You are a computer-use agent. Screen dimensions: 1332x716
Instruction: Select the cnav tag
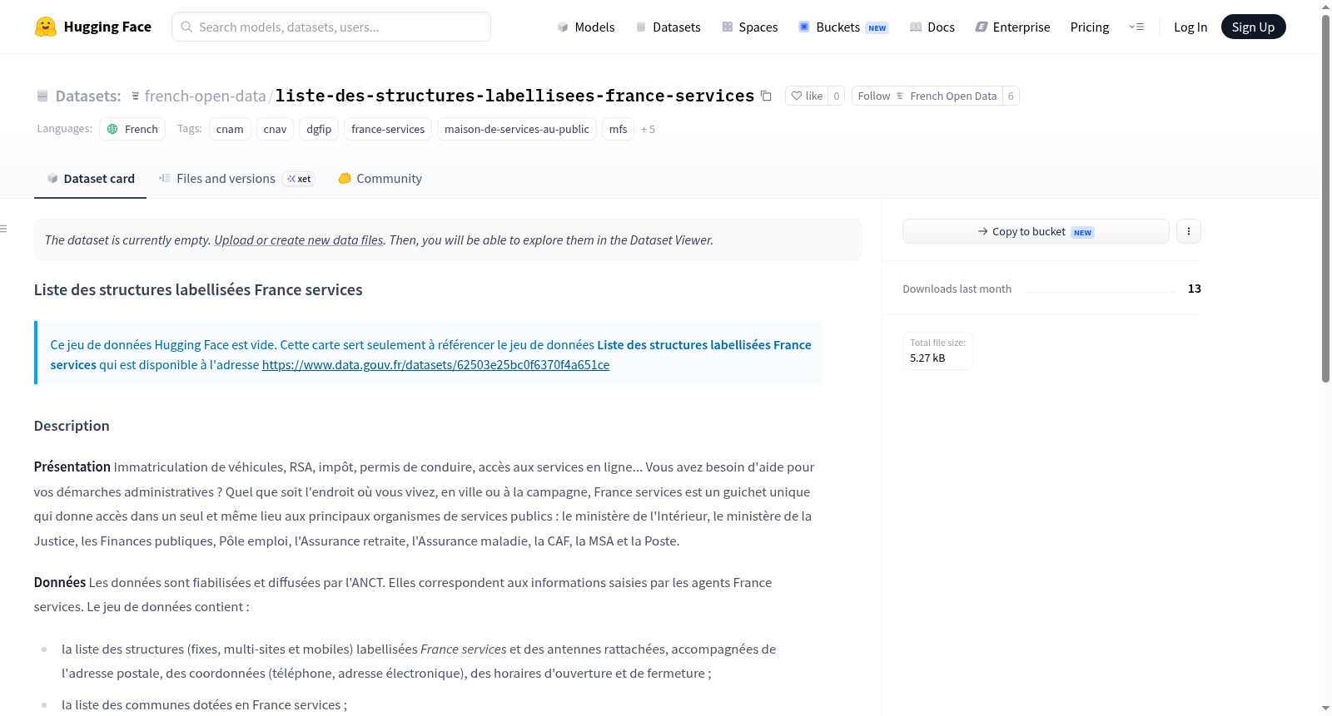pos(275,129)
